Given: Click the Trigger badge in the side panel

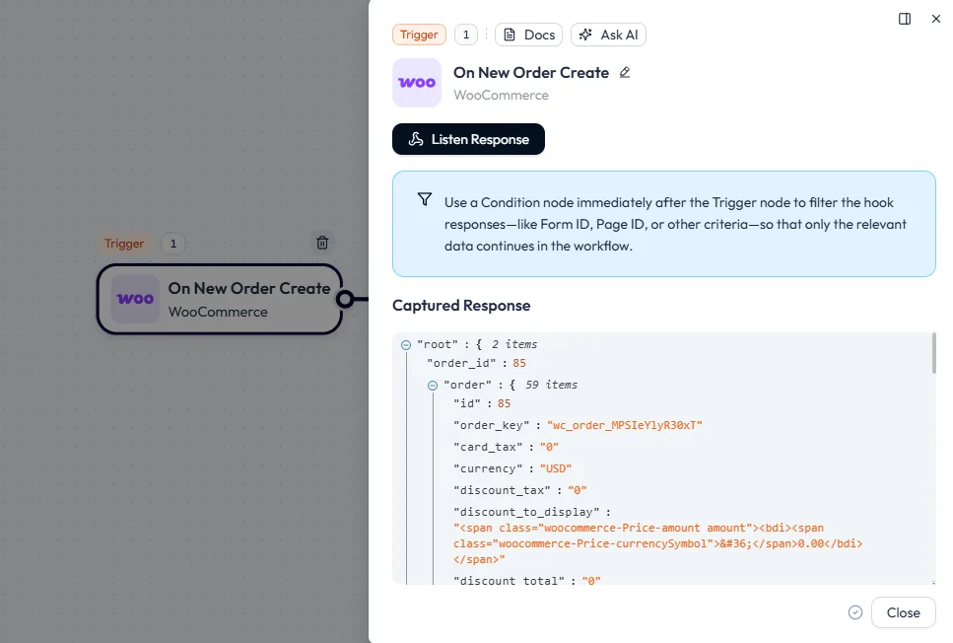Looking at the screenshot, I should tap(419, 35).
